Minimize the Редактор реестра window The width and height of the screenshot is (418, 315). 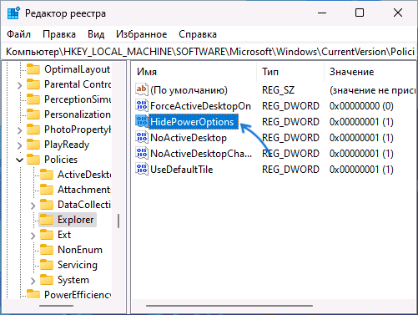tap(322, 13)
